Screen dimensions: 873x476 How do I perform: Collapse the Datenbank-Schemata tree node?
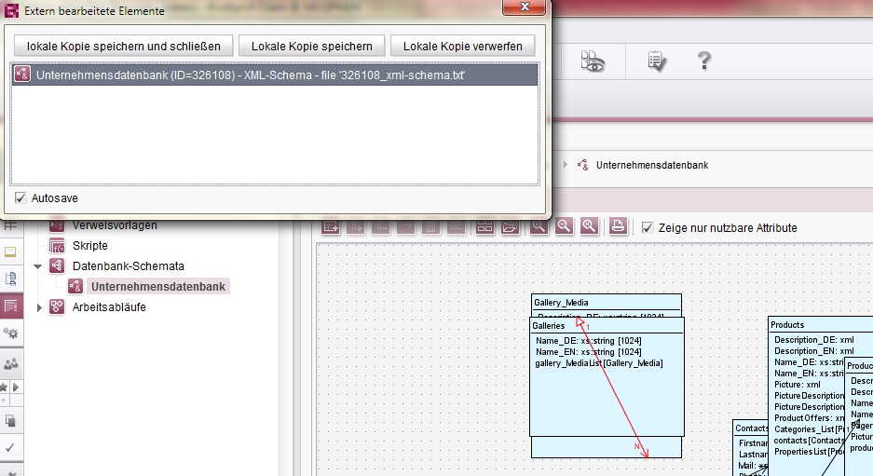coord(38,266)
